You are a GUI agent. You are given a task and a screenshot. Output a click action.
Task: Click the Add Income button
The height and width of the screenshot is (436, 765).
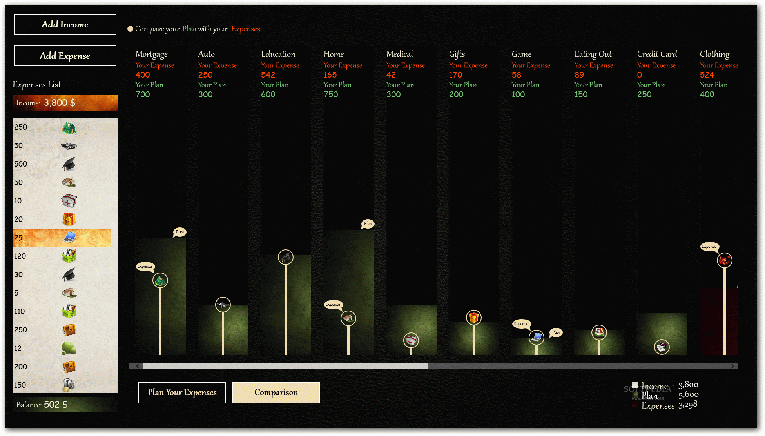click(65, 24)
